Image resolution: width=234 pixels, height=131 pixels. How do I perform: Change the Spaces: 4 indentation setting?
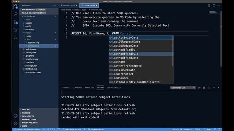pos(188,130)
